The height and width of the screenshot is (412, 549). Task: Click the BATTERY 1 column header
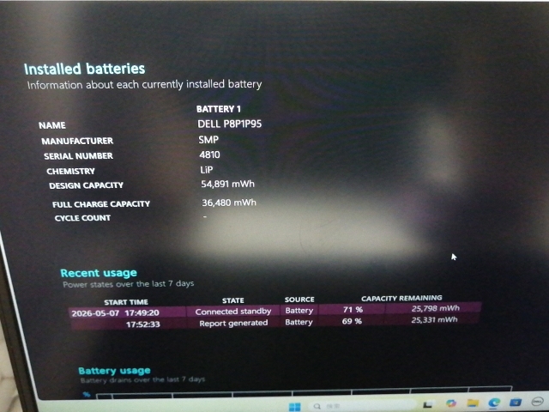pyautogui.click(x=219, y=109)
